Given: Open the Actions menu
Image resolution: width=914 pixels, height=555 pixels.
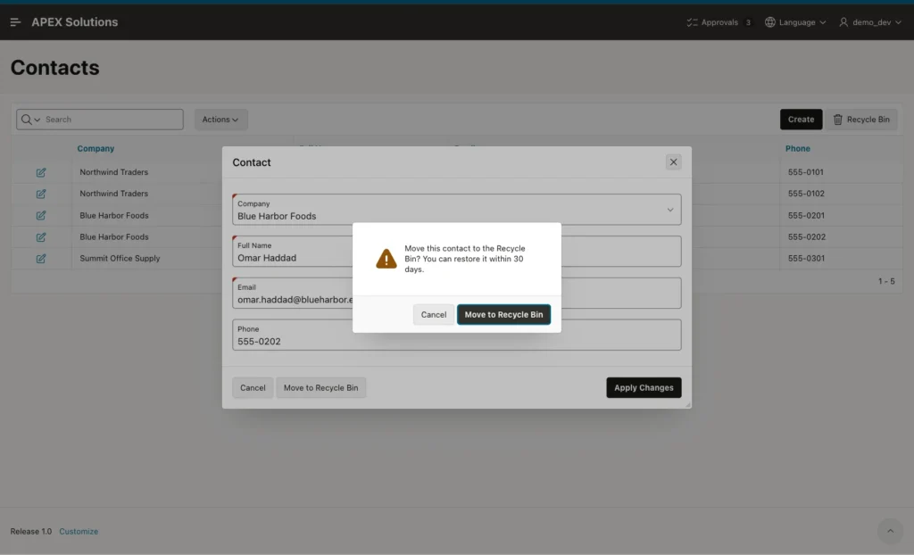Looking at the screenshot, I should pyautogui.click(x=220, y=120).
